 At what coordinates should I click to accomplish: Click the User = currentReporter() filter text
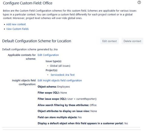(82, 99)
